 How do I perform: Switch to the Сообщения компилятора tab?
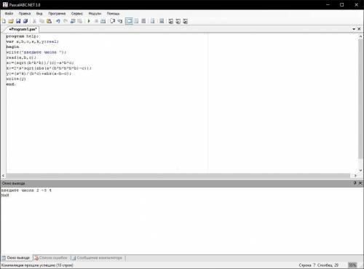[97, 258]
